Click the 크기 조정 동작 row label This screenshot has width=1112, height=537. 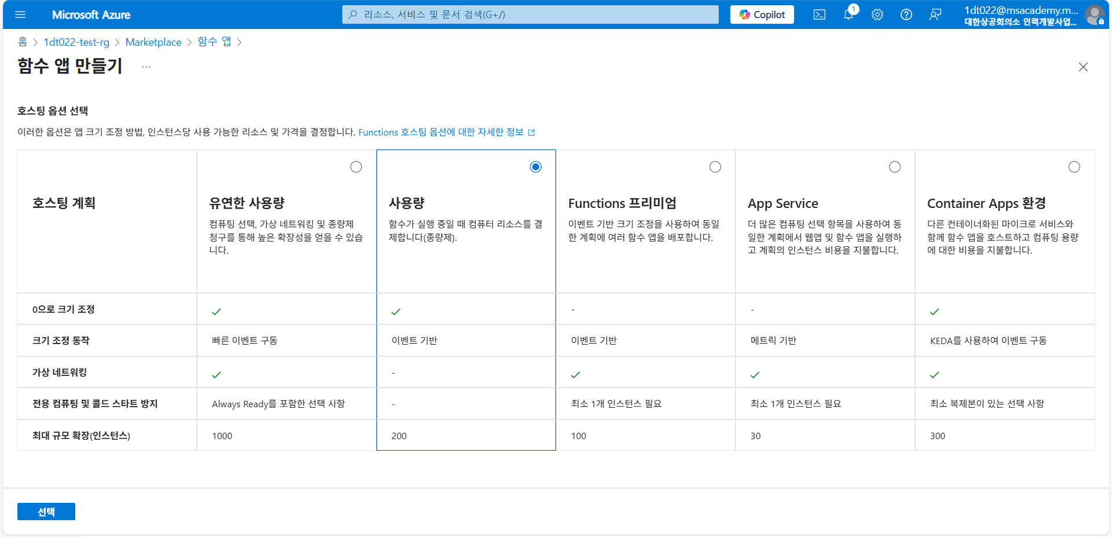pyautogui.click(x=61, y=341)
